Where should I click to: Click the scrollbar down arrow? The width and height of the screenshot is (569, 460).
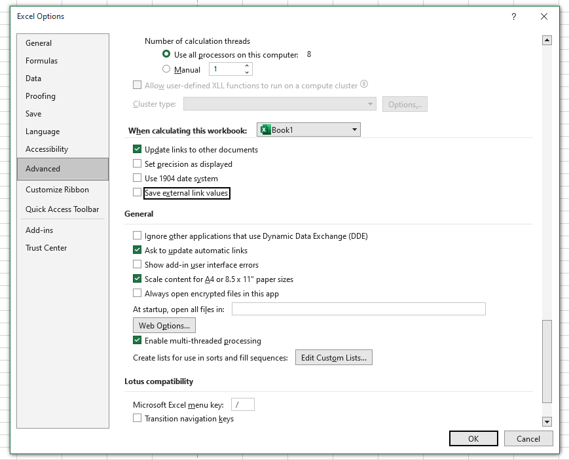[x=547, y=422]
